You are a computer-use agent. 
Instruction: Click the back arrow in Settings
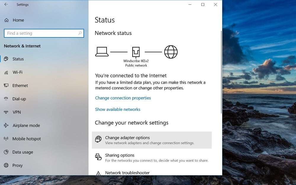click(x=6, y=4)
